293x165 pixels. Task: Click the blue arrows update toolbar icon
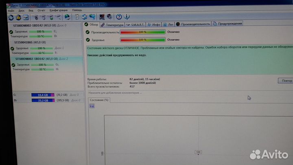pyautogui.click(x=84, y=17)
